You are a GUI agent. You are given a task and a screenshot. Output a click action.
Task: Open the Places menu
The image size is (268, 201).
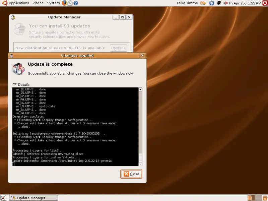tap(38, 3)
